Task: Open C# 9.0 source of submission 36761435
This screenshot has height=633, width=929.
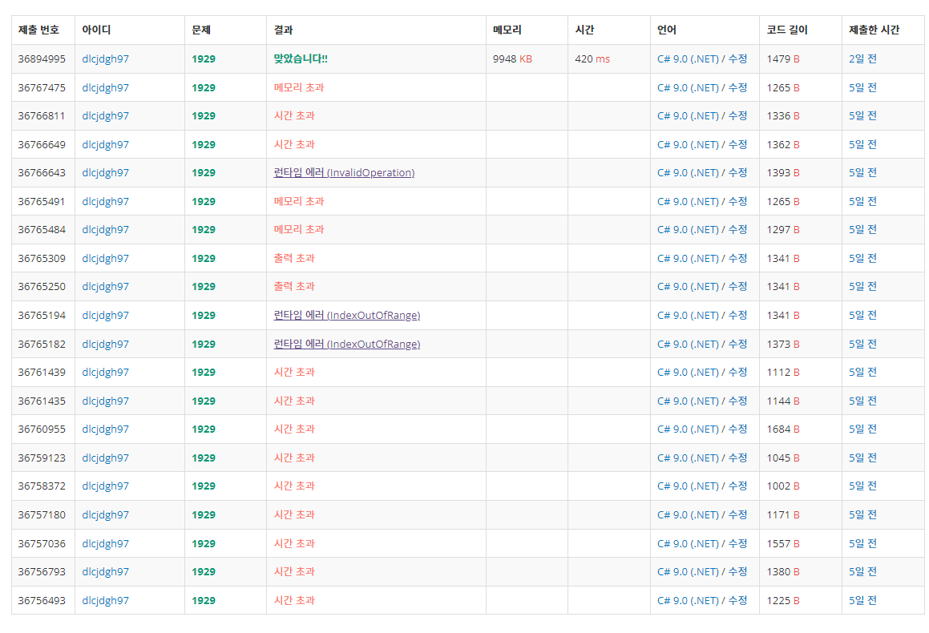Action: point(688,401)
